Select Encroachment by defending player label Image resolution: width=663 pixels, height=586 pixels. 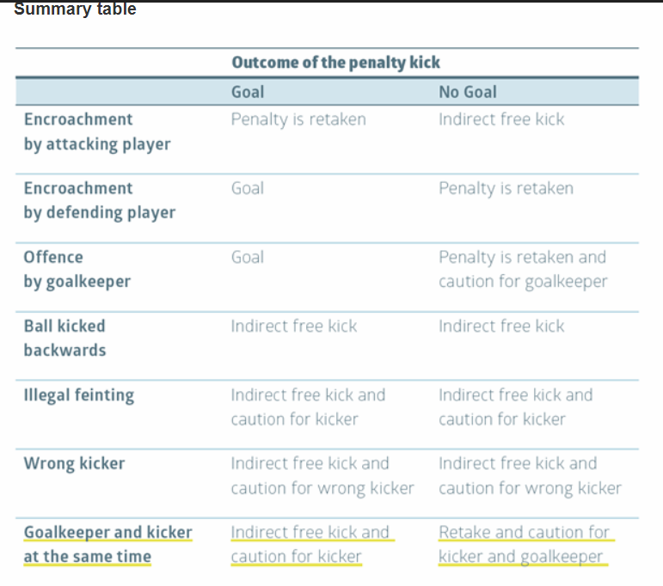[100, 200]
